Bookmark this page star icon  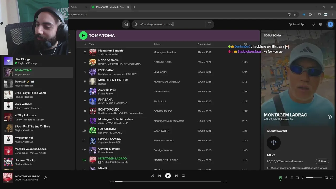295,14
